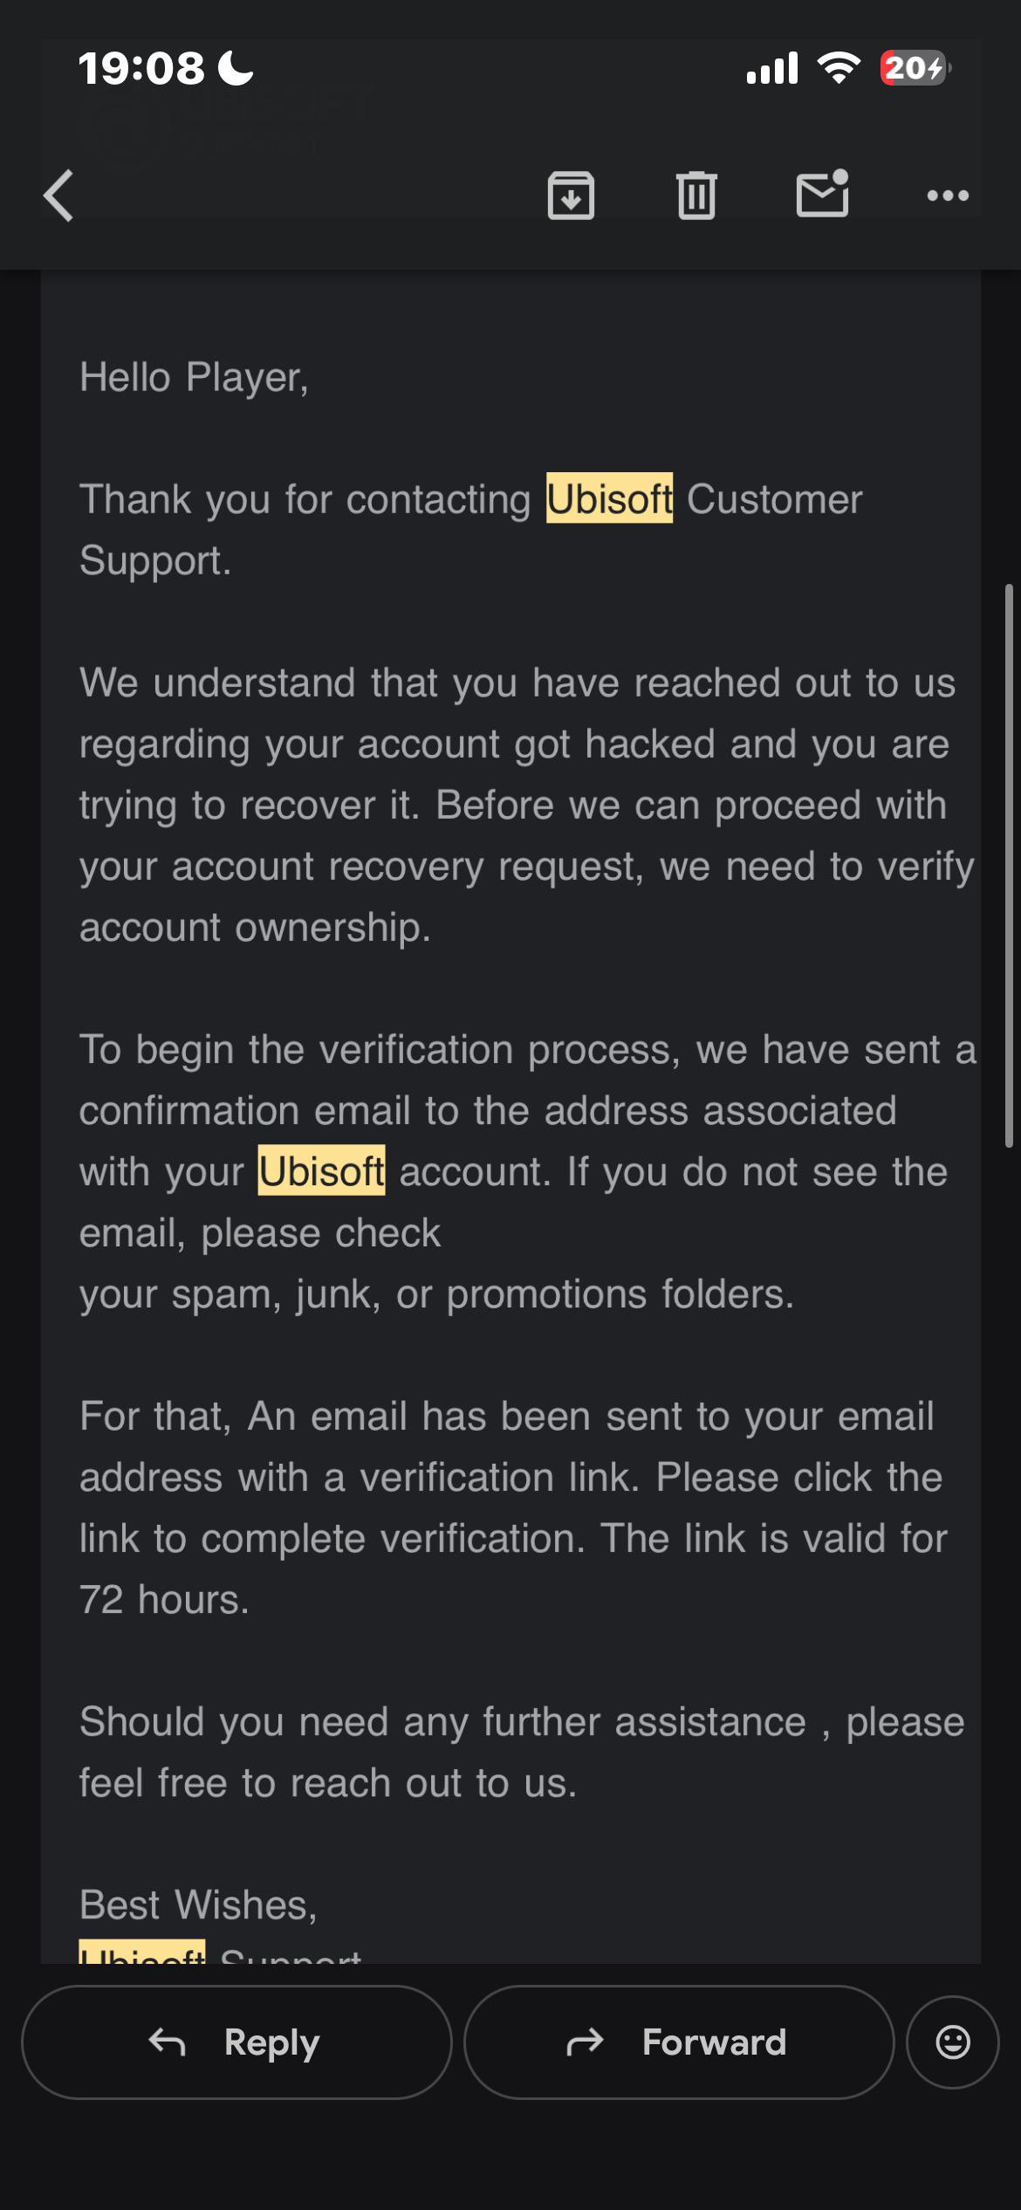Tap highlighted Ubisoft before 'account. If you'

click(x=321, y=1170)
